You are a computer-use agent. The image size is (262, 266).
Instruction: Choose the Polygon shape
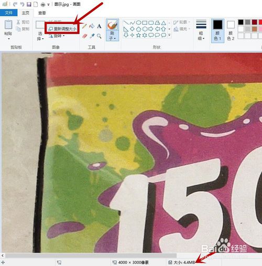point(157,23)
